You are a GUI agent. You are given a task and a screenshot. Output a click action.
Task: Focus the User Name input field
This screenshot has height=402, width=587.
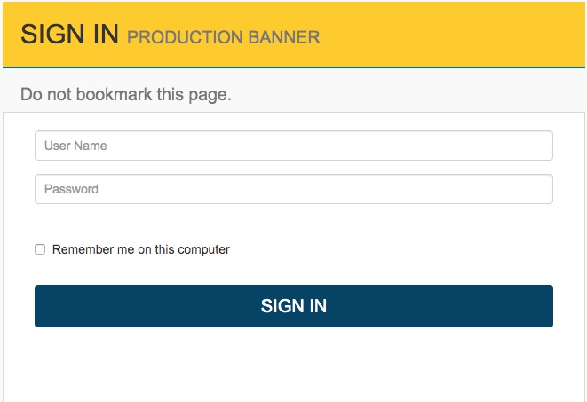(x=293, y=146)
